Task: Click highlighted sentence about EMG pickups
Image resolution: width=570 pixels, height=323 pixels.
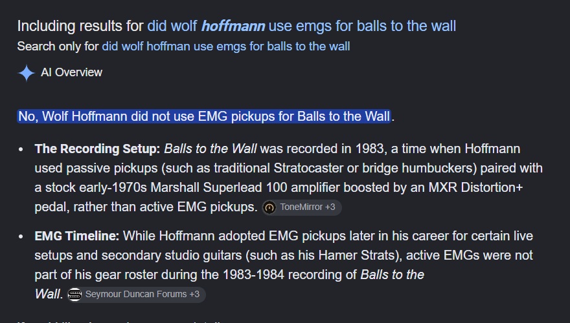Action: click(204, 116)
